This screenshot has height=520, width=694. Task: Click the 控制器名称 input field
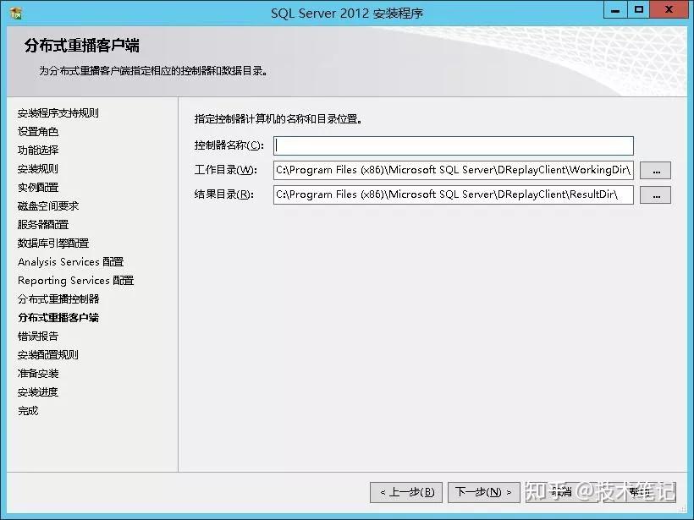click(x=453, y=145)
